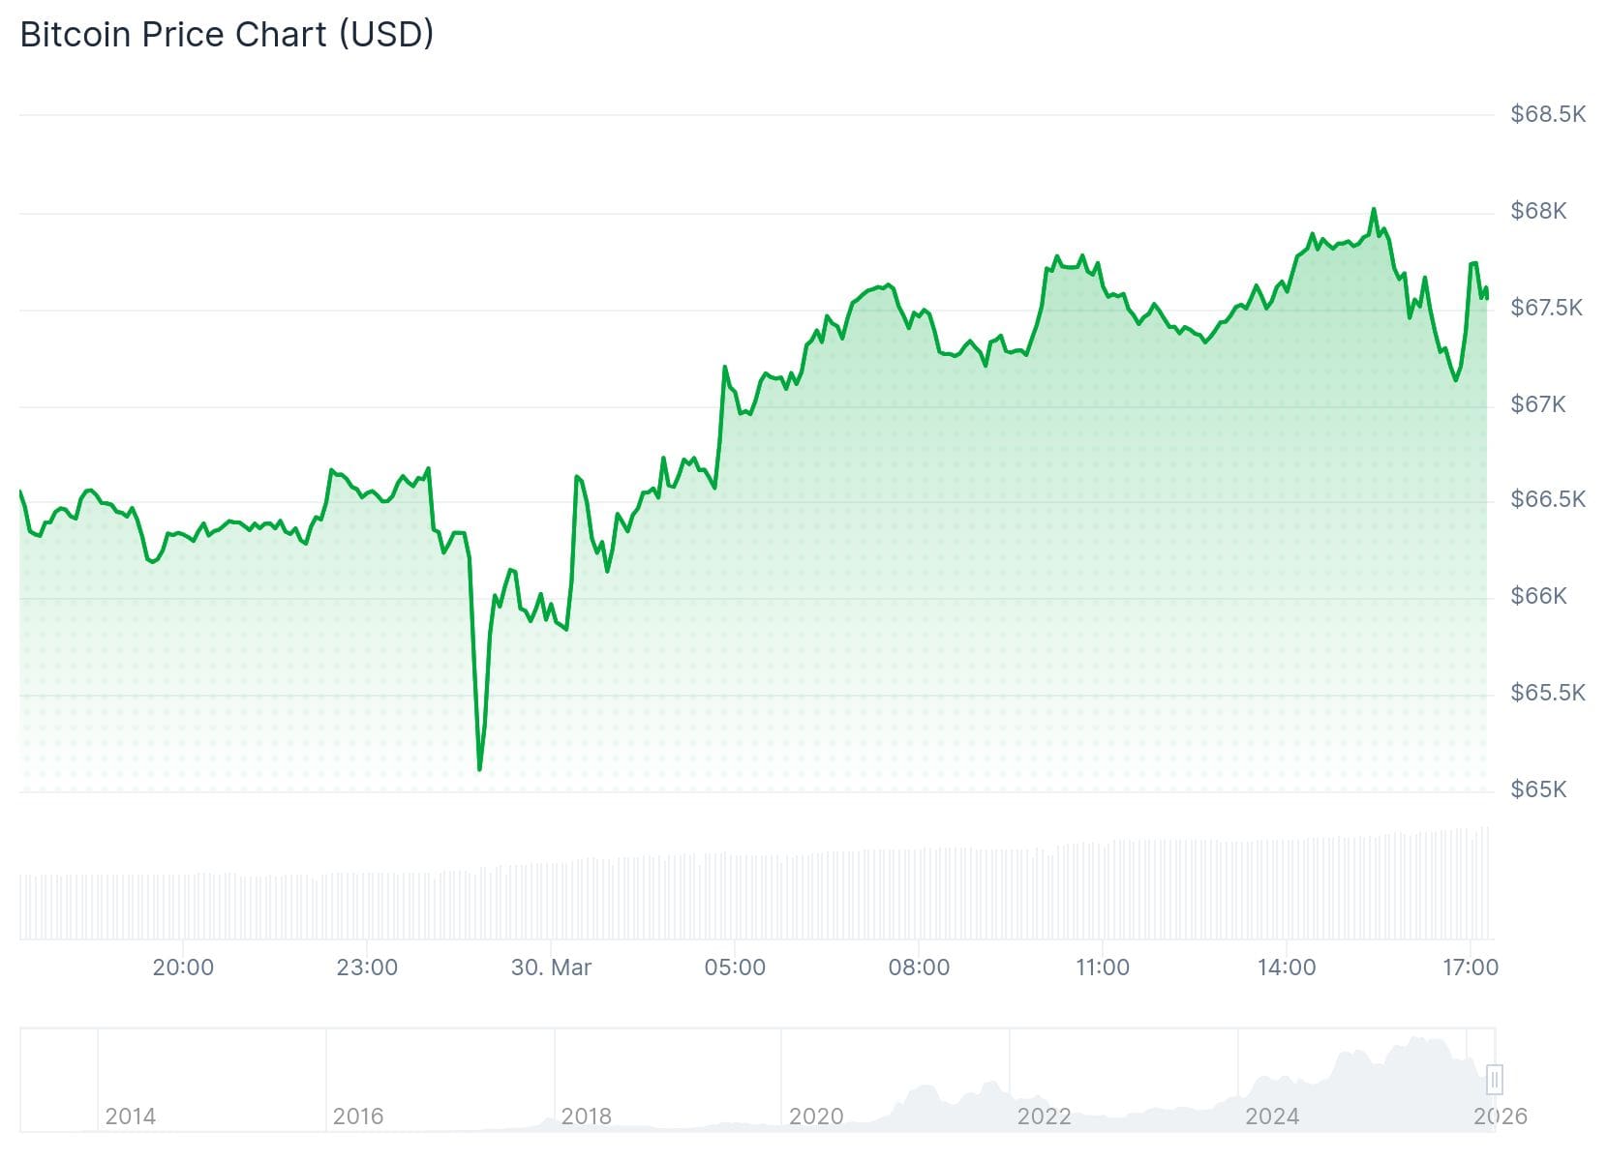Click the 14:00 time axis label

tap(1287, 967)
